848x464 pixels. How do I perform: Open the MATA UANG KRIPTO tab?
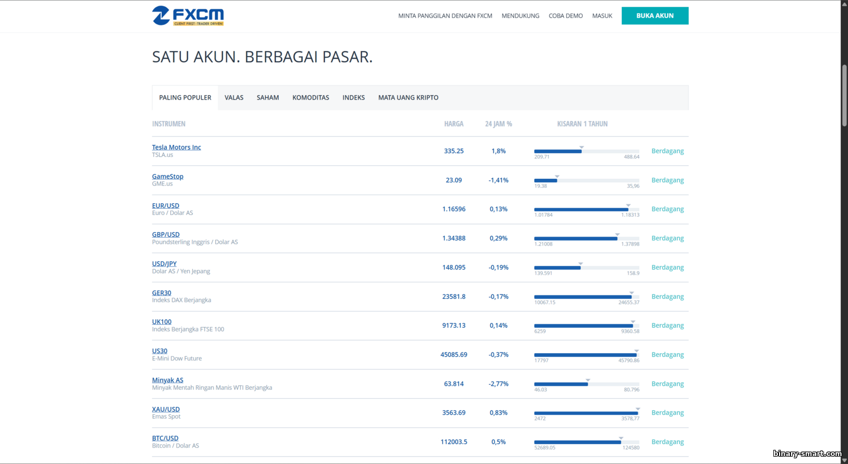(x=408, y=98)
